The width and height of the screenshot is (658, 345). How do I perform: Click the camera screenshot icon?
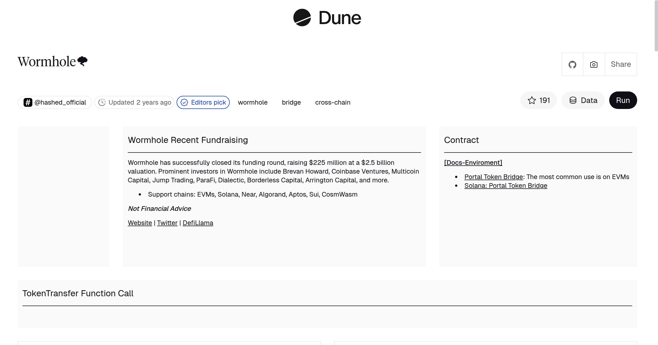pyautogui.click(x=594, y=65)
